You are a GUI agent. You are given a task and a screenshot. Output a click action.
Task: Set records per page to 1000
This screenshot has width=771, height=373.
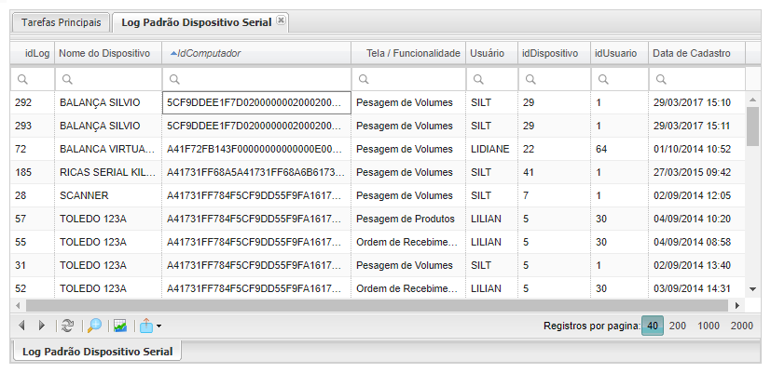click(x=709, y=326)
